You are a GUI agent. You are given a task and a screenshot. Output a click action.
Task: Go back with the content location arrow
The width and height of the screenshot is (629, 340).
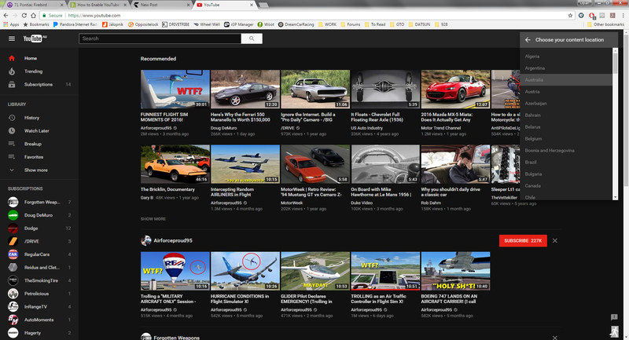pos(528,39)
